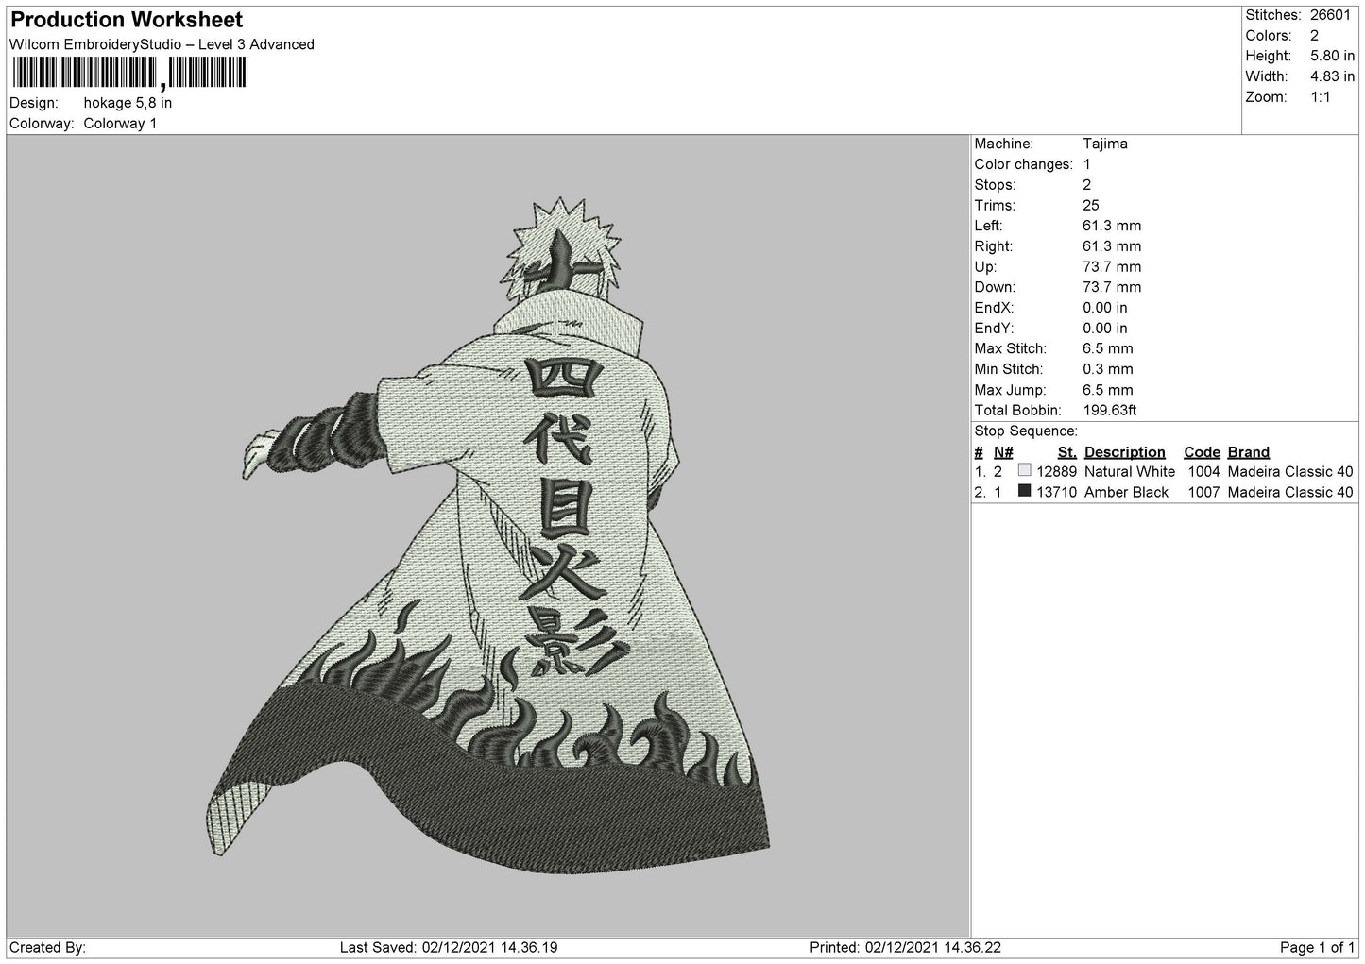Click the 'Colorway 1' value
The image size is (1365, 964).
pos(120,124)
